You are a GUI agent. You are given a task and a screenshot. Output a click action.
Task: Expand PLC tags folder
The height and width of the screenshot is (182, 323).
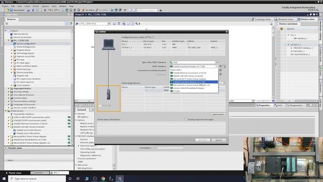12,60
